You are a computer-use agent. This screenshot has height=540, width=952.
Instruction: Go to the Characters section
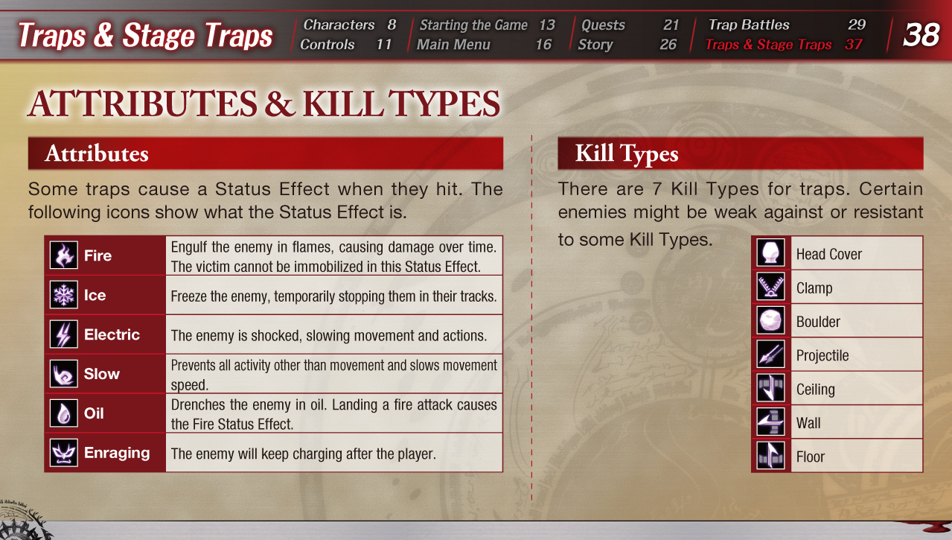coord(349,25)
